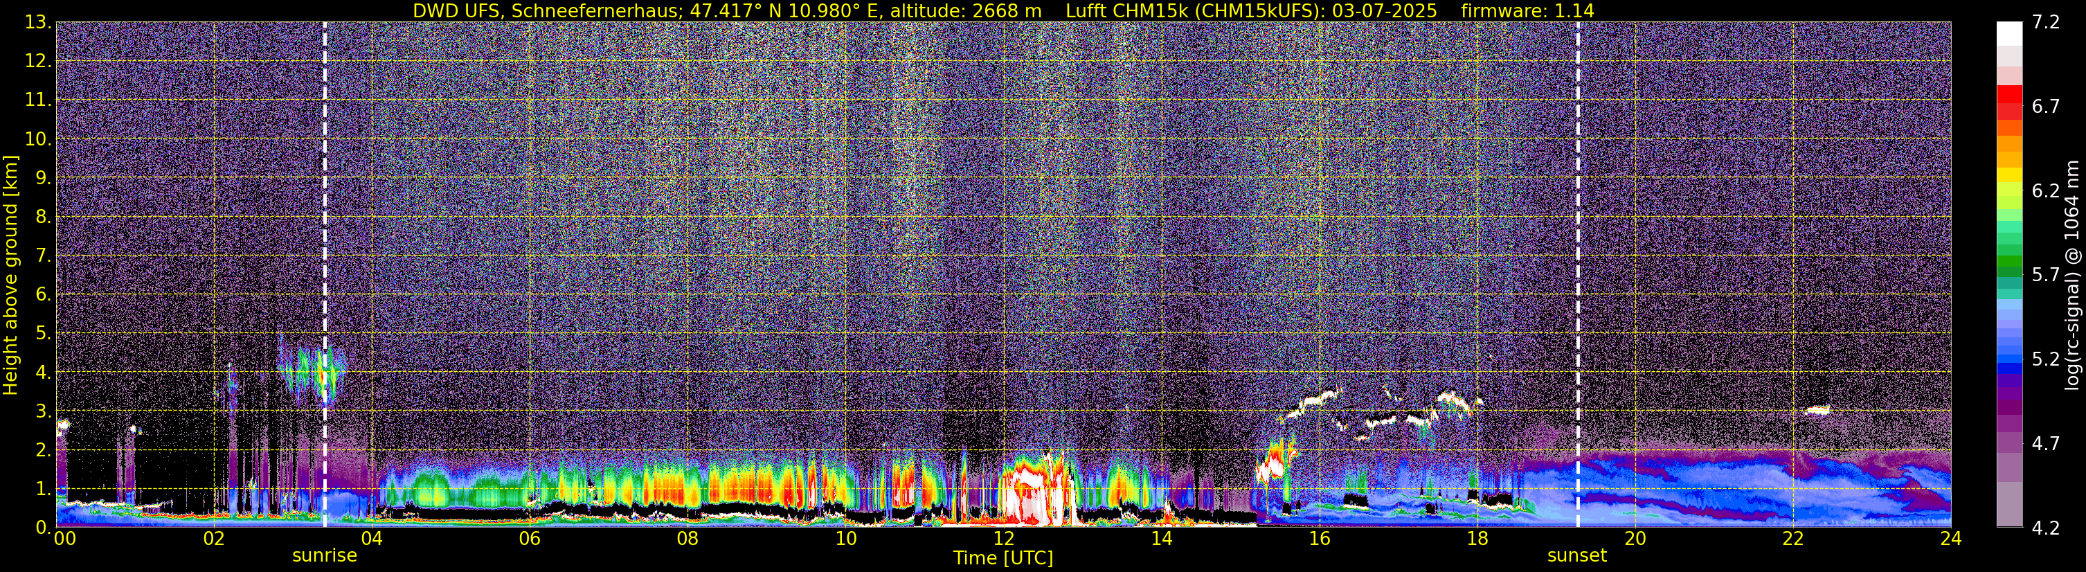Click the "7.2" colorbar tick value

2046,22
